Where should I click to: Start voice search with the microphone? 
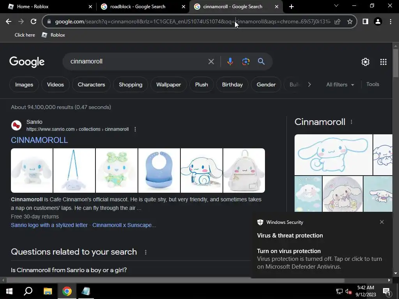pyautogui.click(x=230, y=62)
